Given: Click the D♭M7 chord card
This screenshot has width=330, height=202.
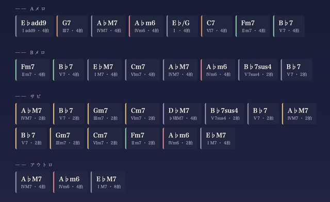Looking at the screenshot, I should pyautogui.click(x=182, y=113).
